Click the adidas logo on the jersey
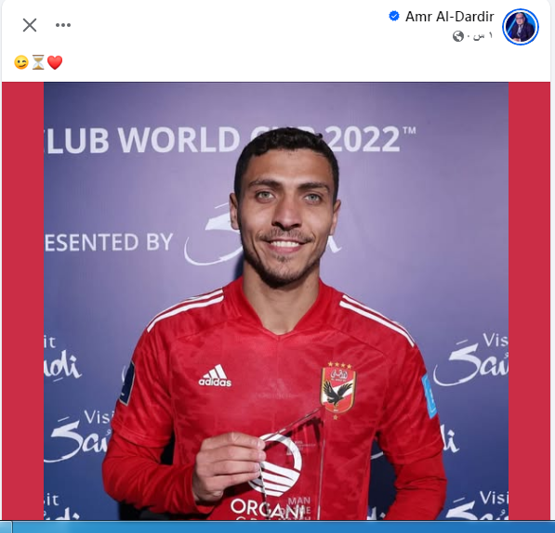This screenshot has width=555, height=533. (215, 376)
